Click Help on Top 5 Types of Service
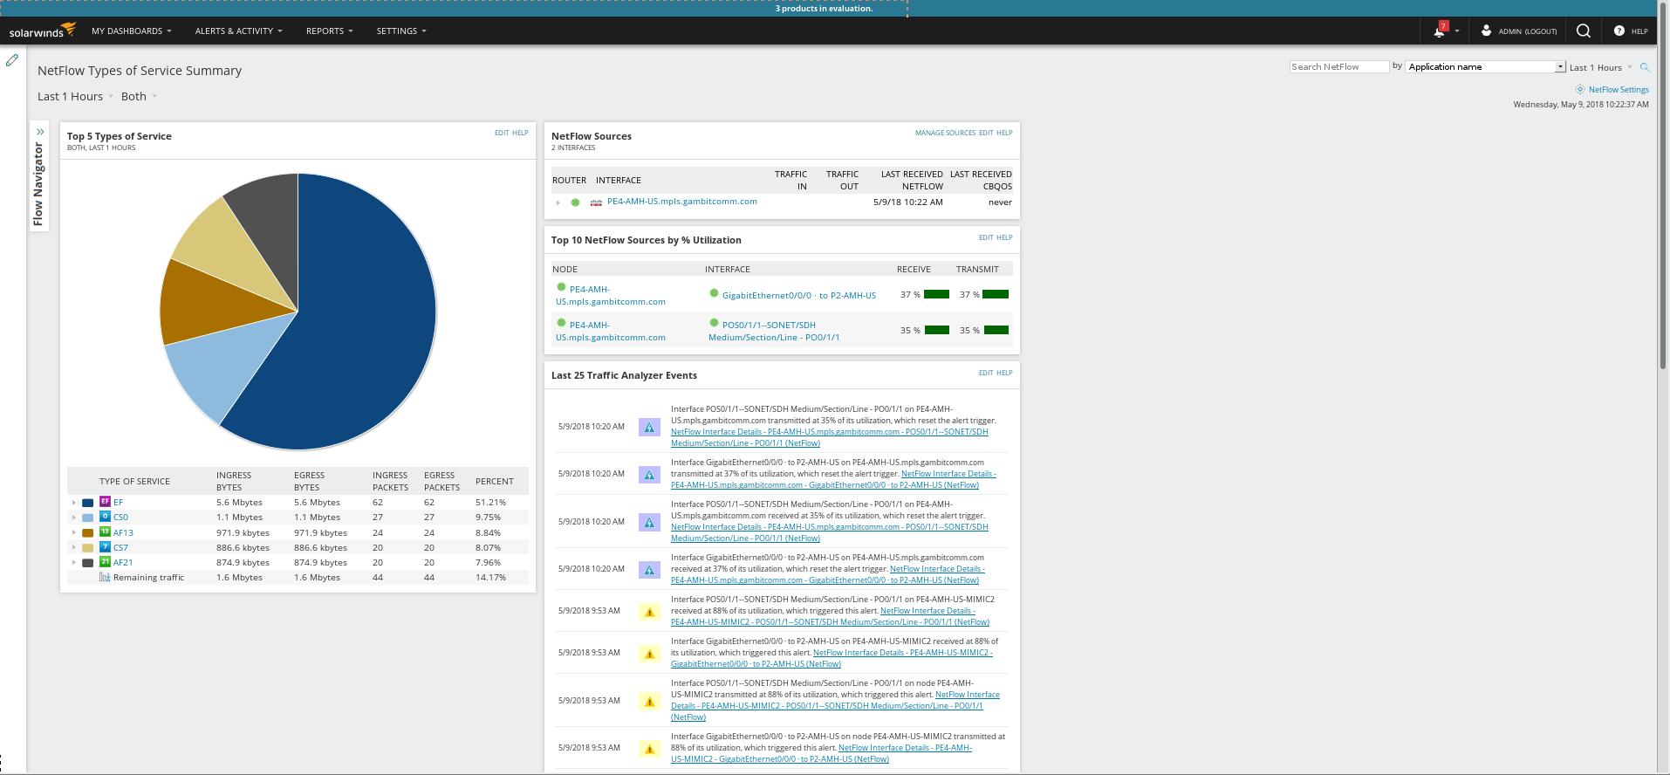 tap(520, 134)
